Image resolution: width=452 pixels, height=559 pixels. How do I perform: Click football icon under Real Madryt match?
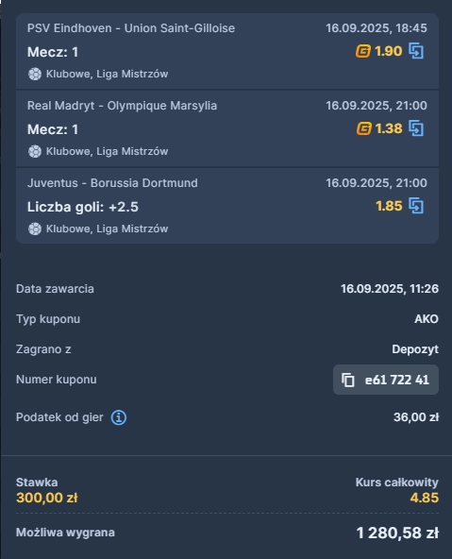[x=35, y=151]
